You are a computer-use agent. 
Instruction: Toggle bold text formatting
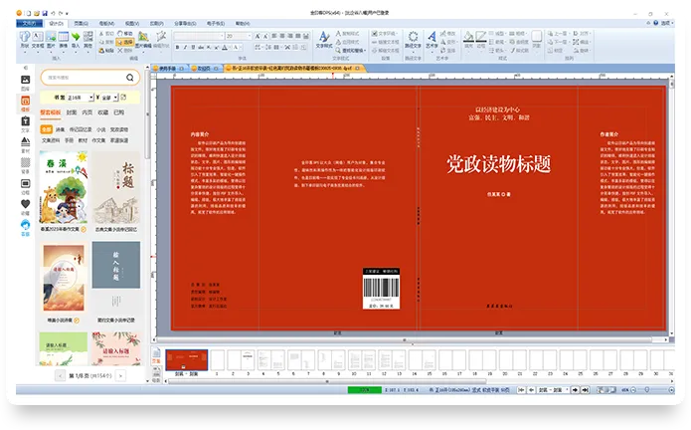[x=178, y=46]
